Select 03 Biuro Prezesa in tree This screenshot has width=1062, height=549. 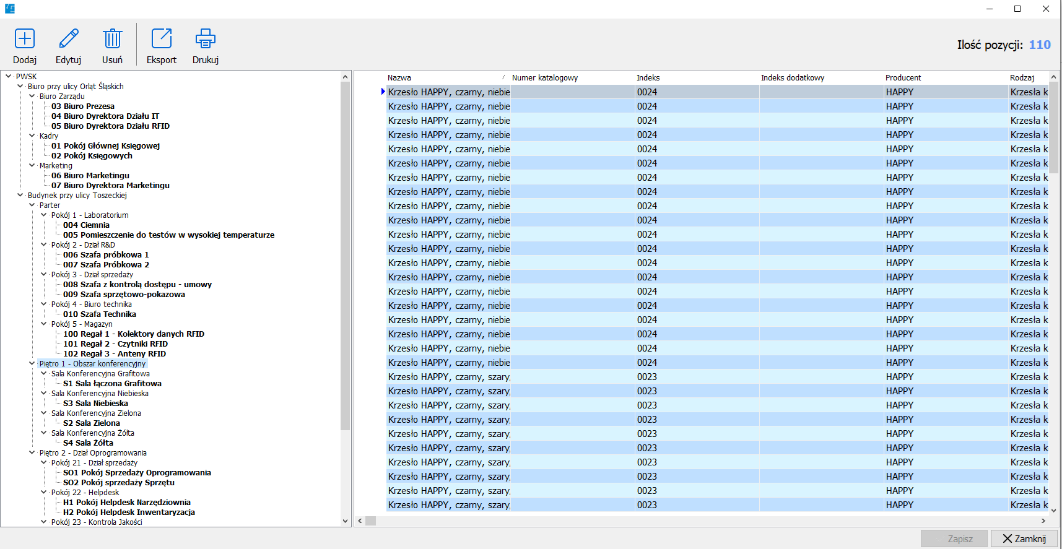(x=83, y=106)
